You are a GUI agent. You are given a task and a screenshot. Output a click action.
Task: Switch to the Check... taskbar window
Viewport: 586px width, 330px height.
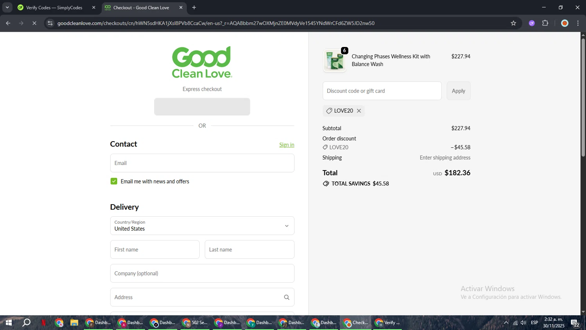coord(356,323)
